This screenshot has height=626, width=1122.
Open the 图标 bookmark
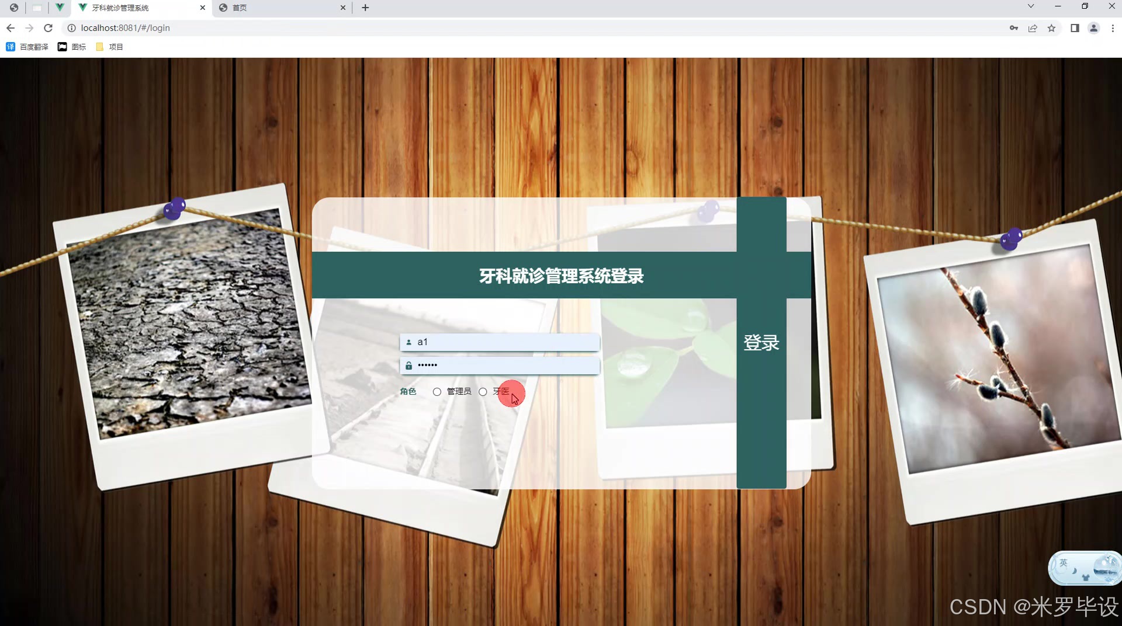(x=72, y=47)
